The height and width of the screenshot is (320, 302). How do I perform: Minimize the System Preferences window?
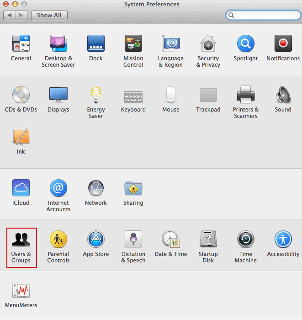click(15, 4)
